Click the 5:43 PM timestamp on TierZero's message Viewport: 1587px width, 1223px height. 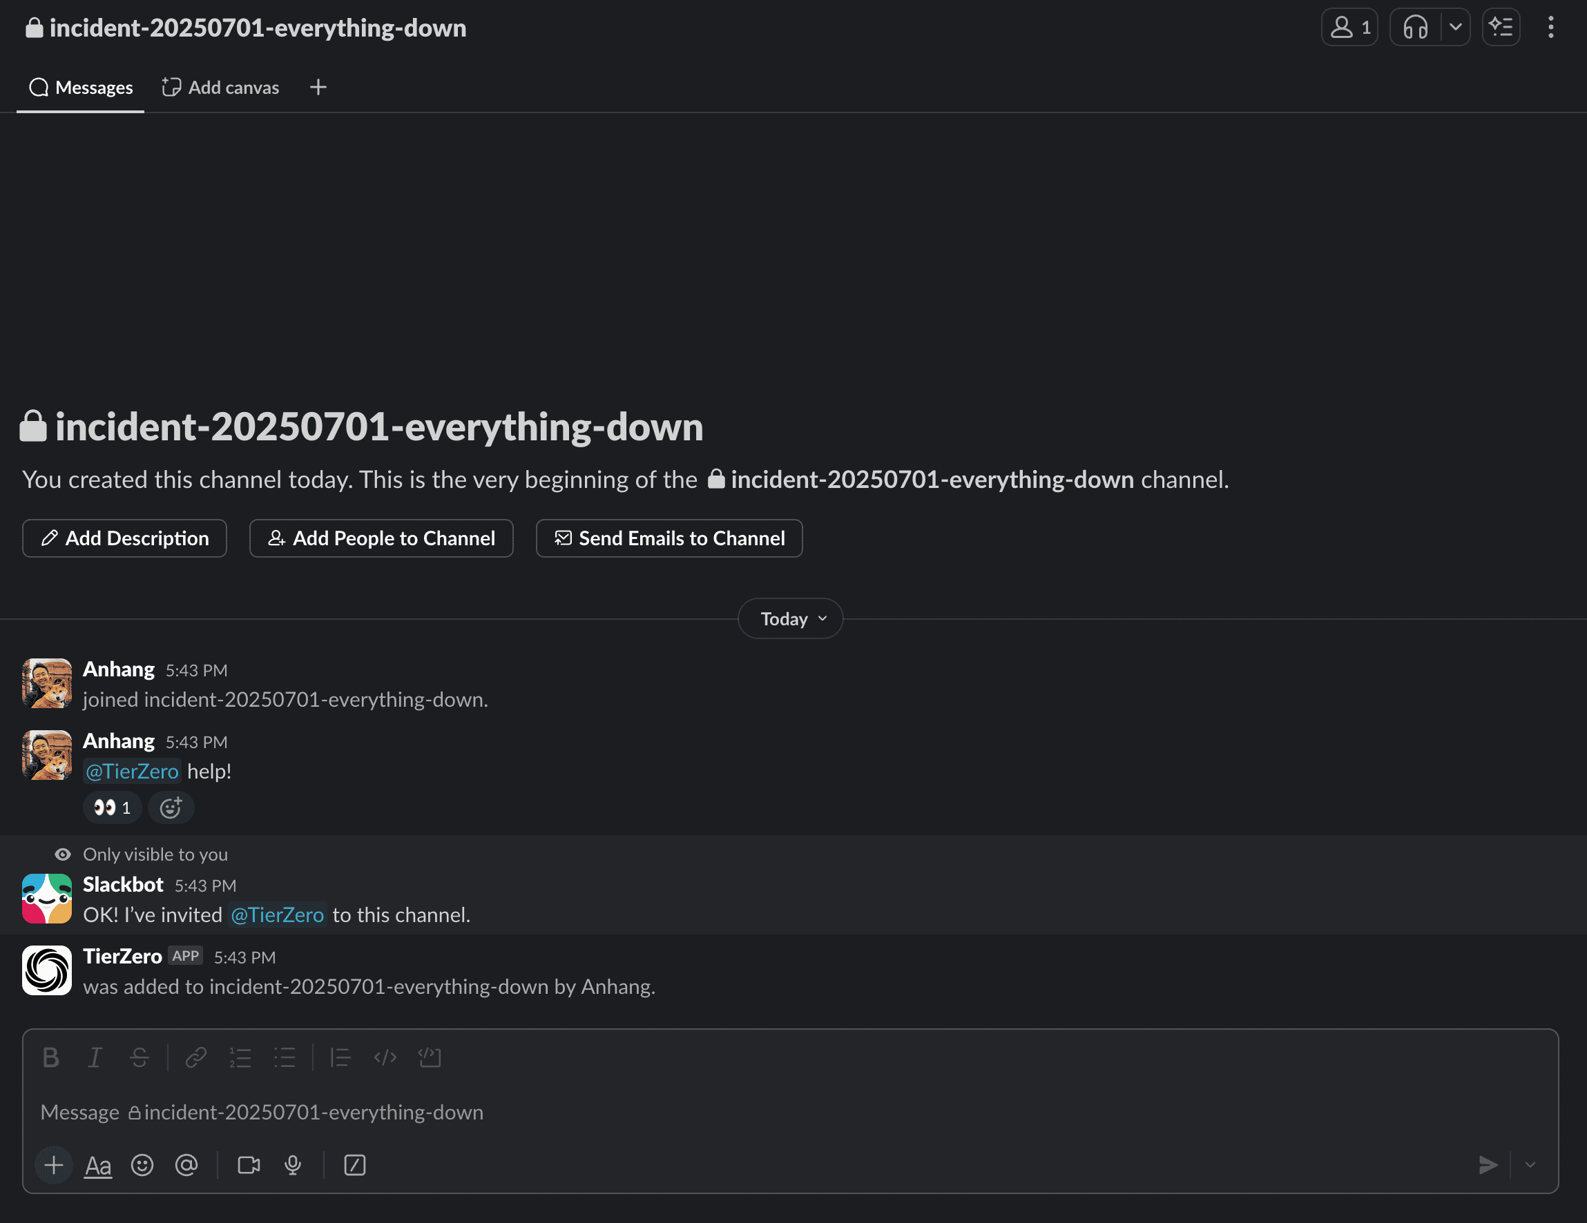click(x=245, y=957)
